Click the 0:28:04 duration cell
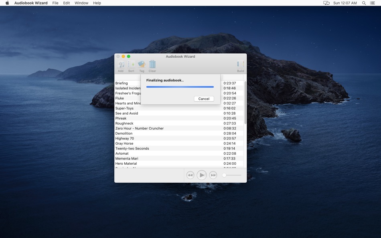 click(x=230, y=133)
